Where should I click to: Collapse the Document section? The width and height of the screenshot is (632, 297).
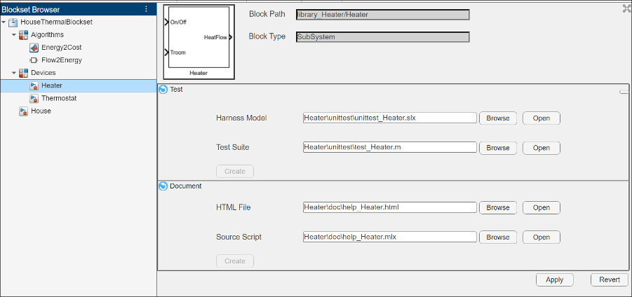[x=163, y=186]
